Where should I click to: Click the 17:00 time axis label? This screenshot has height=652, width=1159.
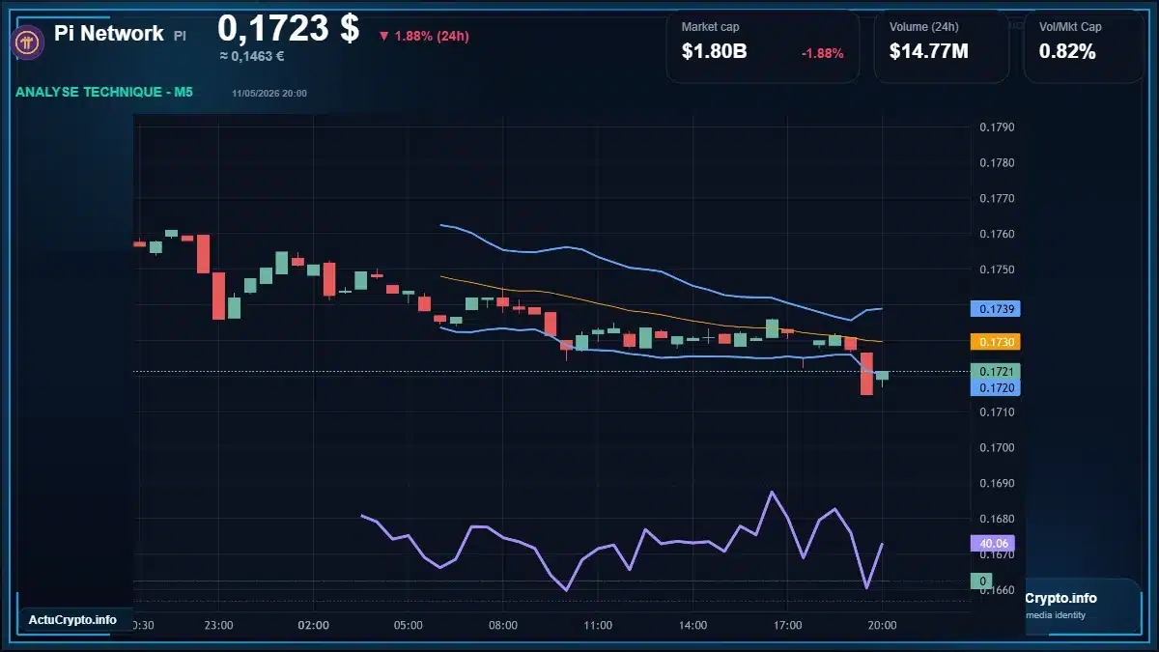[x=787, y=625]
